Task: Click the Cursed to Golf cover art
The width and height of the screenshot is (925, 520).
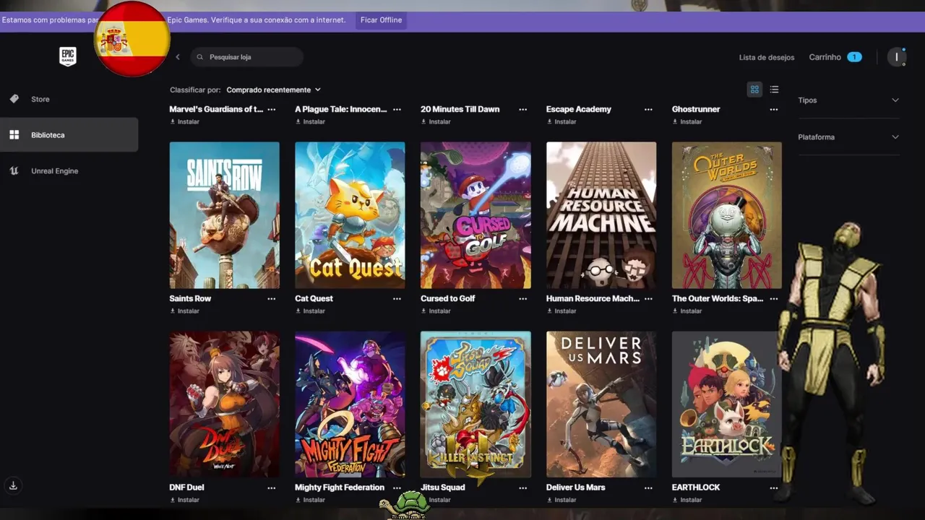Action: [476, 215]
